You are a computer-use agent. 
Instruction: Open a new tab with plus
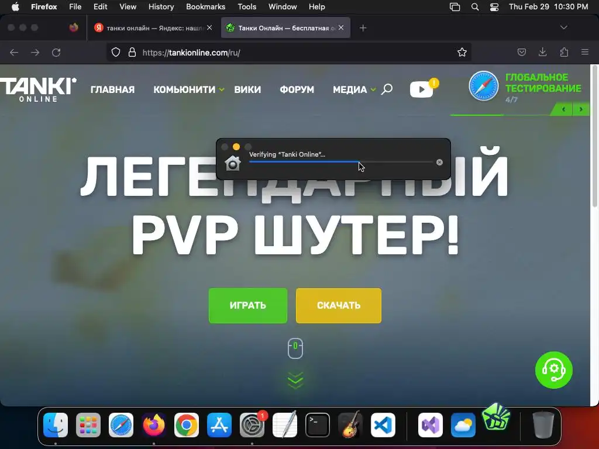pyautogui.click(x=363, y=27)
